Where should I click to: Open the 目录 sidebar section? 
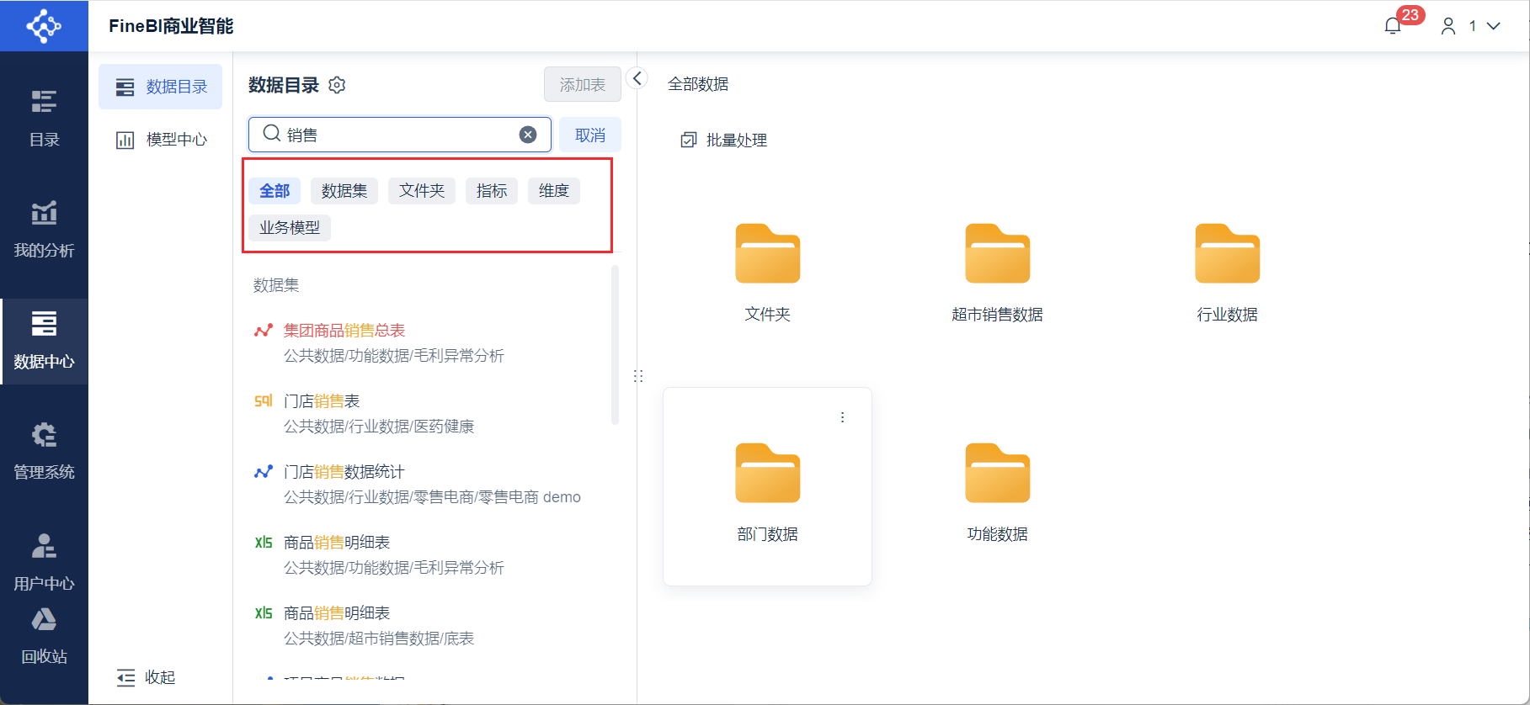[x=44, y=119]
